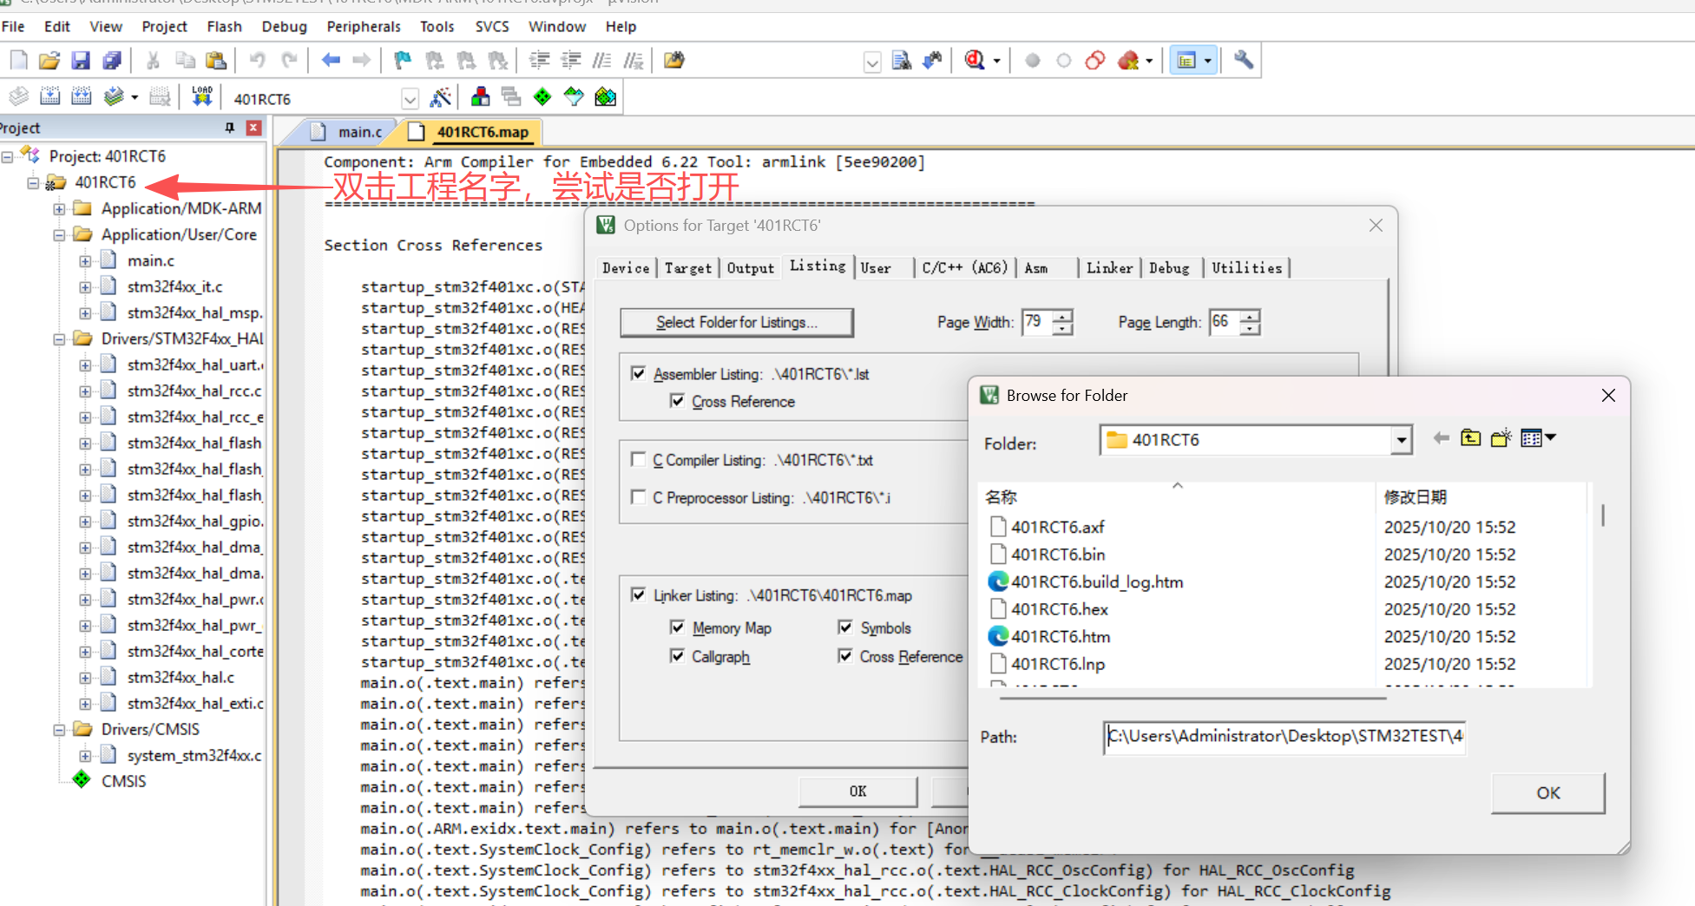Open the Flash menu
1695x906 pixels.
pos(224,26)
